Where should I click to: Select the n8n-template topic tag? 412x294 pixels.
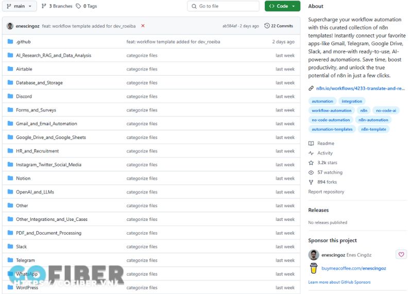374,129
